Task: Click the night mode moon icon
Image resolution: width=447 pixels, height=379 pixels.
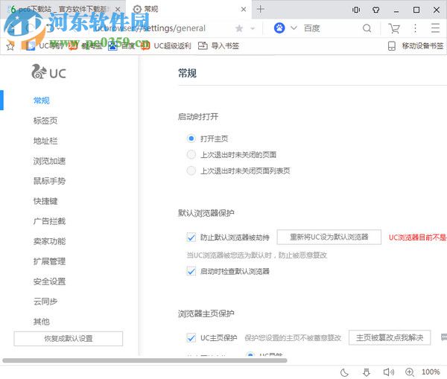Action: tap(344, 372)
